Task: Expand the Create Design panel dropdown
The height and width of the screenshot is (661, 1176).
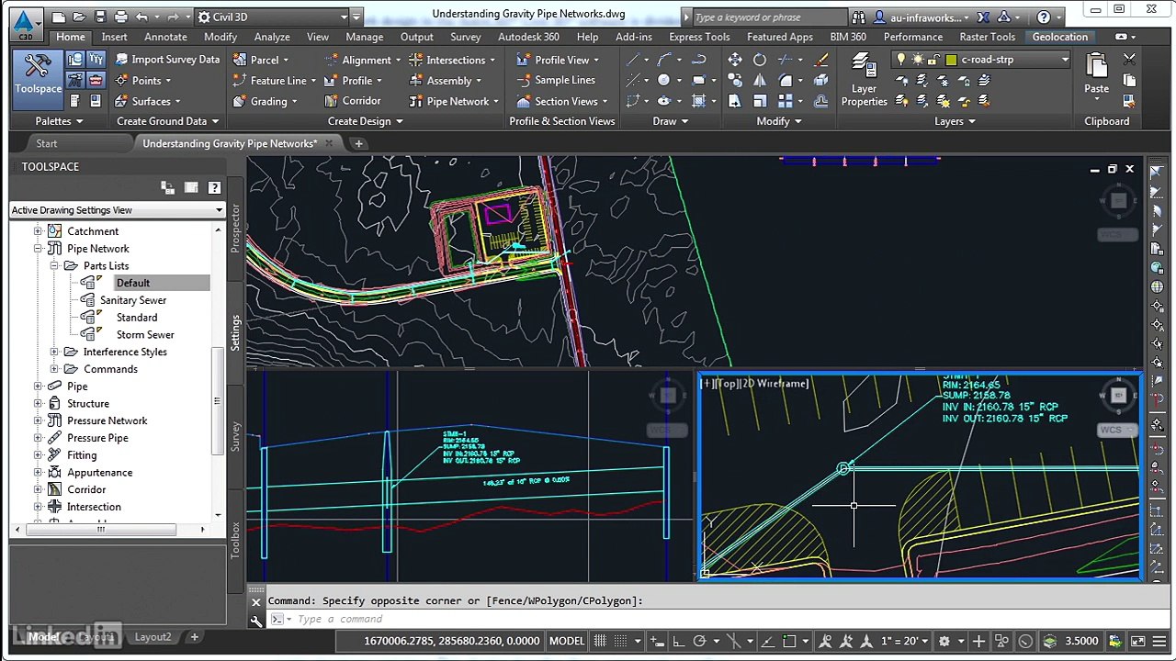Action: point(365,121)
